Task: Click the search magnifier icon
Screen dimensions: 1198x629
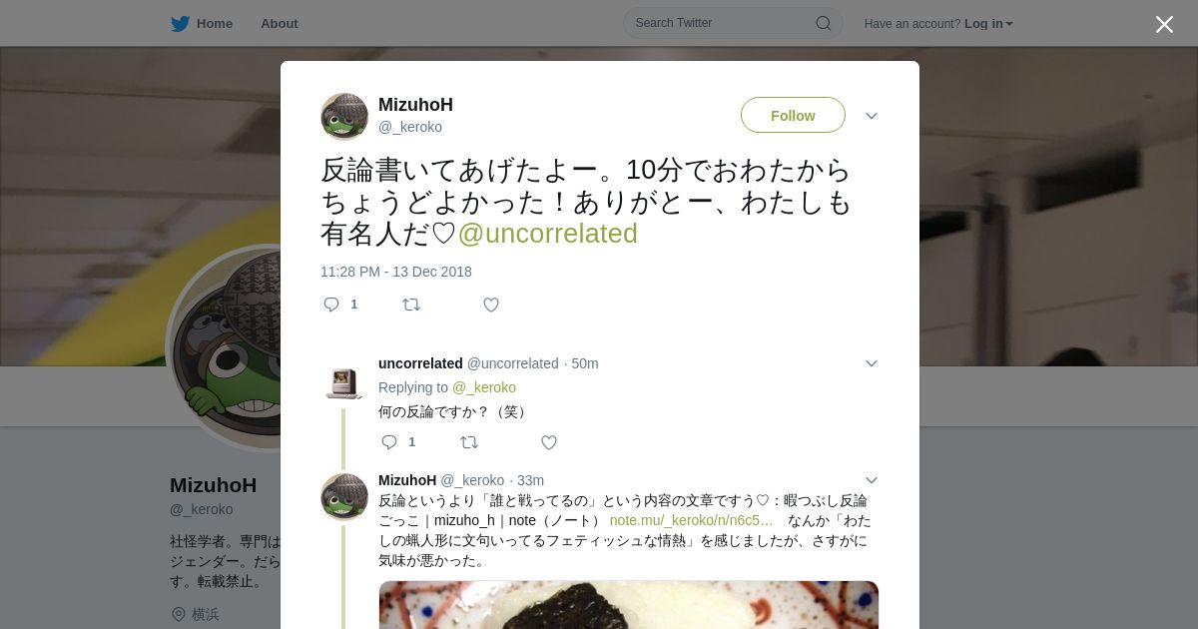Action: coord(824,23)
